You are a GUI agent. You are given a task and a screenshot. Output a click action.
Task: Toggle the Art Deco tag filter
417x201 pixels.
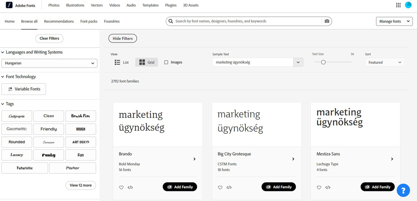[81, 142]
